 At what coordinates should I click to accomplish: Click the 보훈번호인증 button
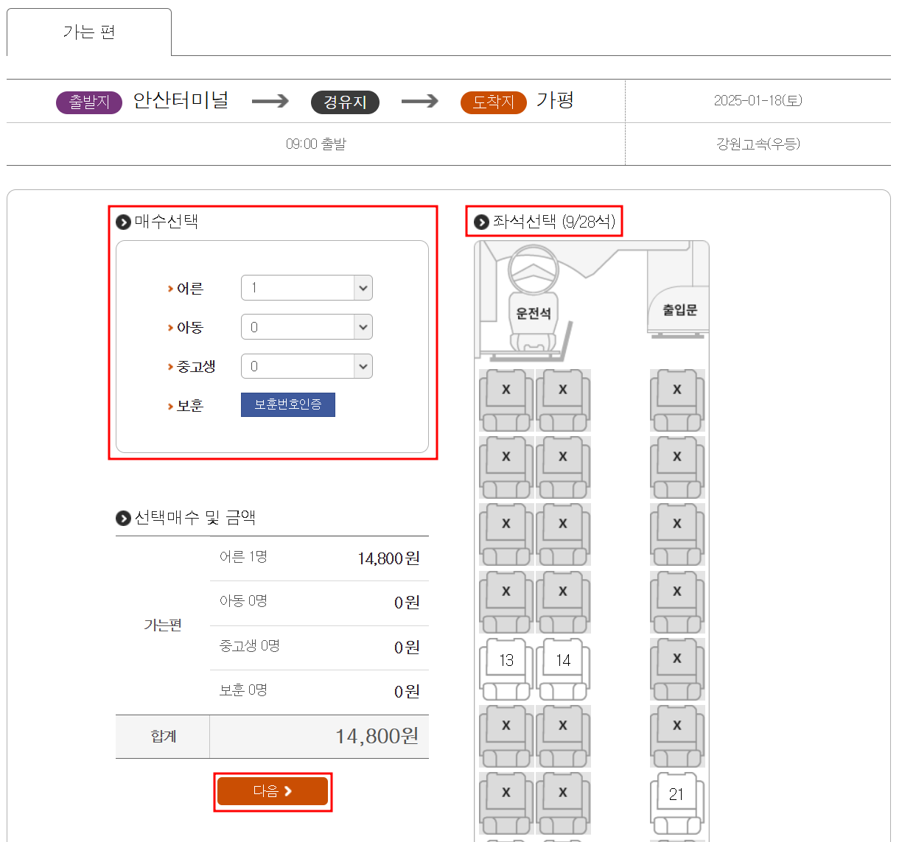pos(288,404)
